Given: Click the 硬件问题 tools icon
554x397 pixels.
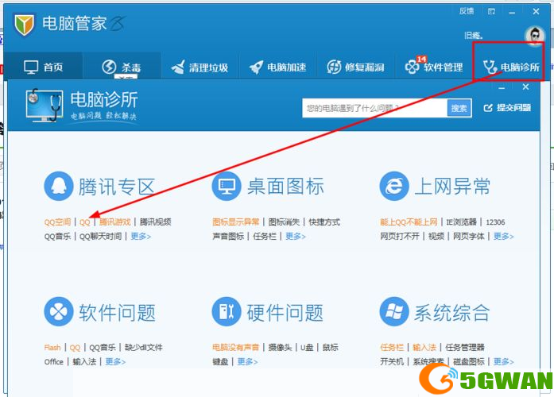Looking at the screenshot, I should pos(227,311).
